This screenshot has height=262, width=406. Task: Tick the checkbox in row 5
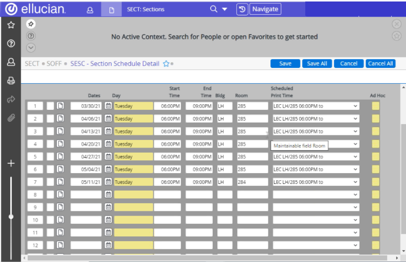(50, 157)
